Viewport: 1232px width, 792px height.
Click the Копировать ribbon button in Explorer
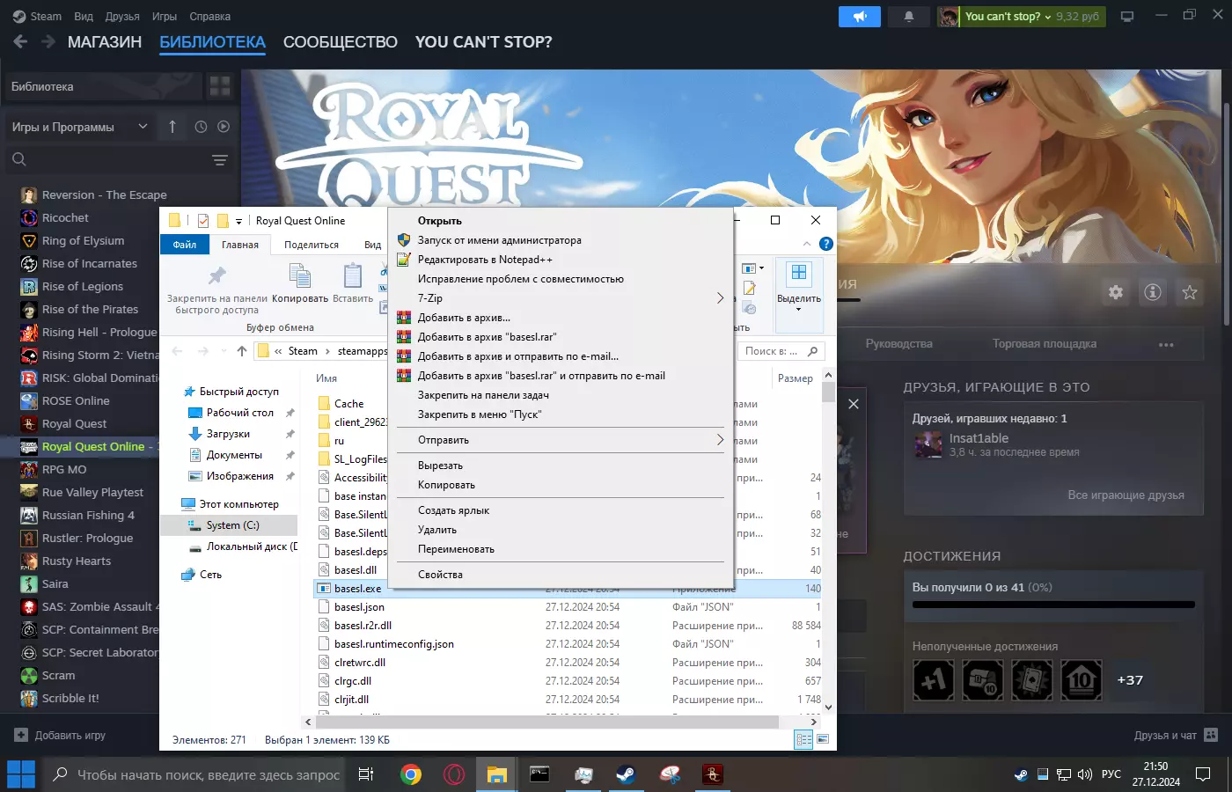click(300, 283)
